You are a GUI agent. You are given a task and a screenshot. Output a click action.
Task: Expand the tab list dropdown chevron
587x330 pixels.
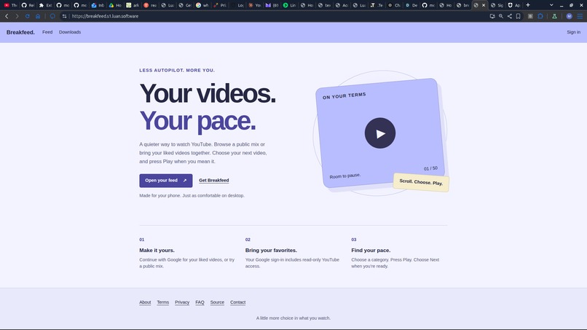pos(551,5)
